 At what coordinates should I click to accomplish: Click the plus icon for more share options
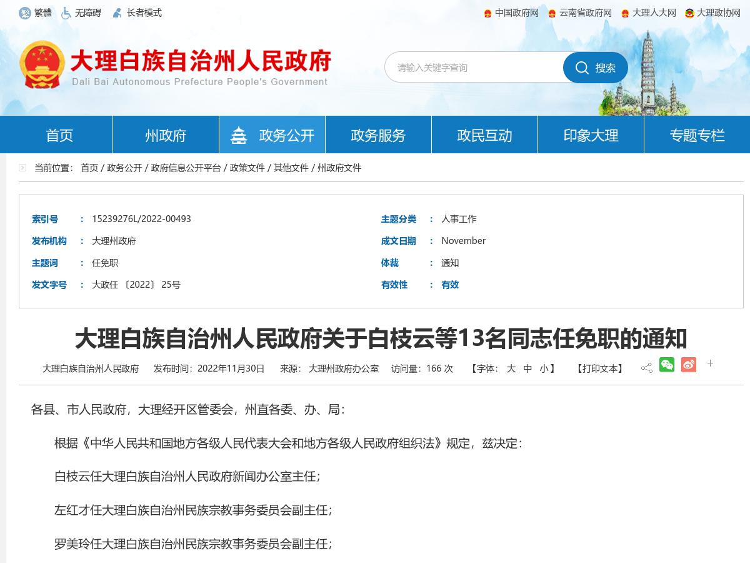click(x=710, y=363)
